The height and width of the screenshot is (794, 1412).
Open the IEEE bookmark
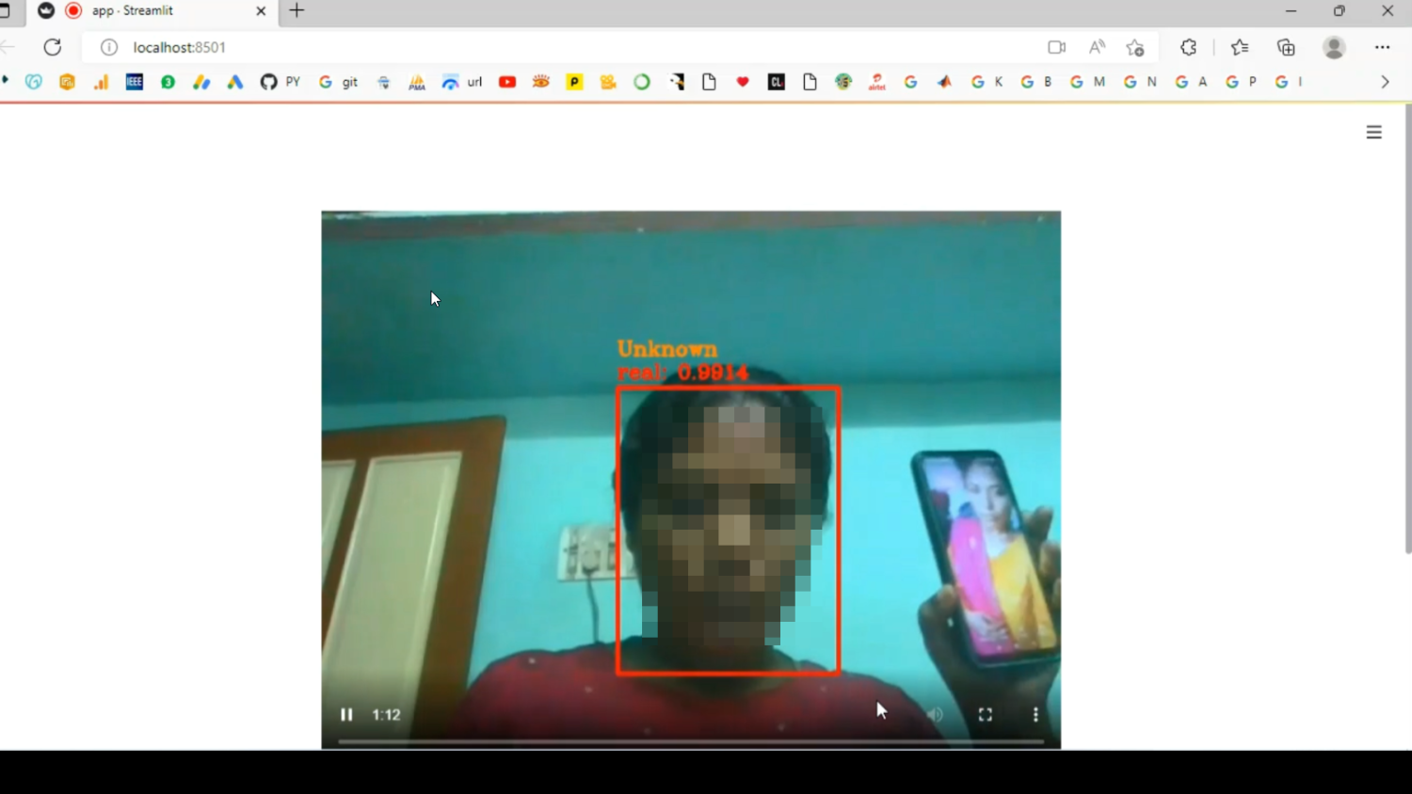(135, 82)
